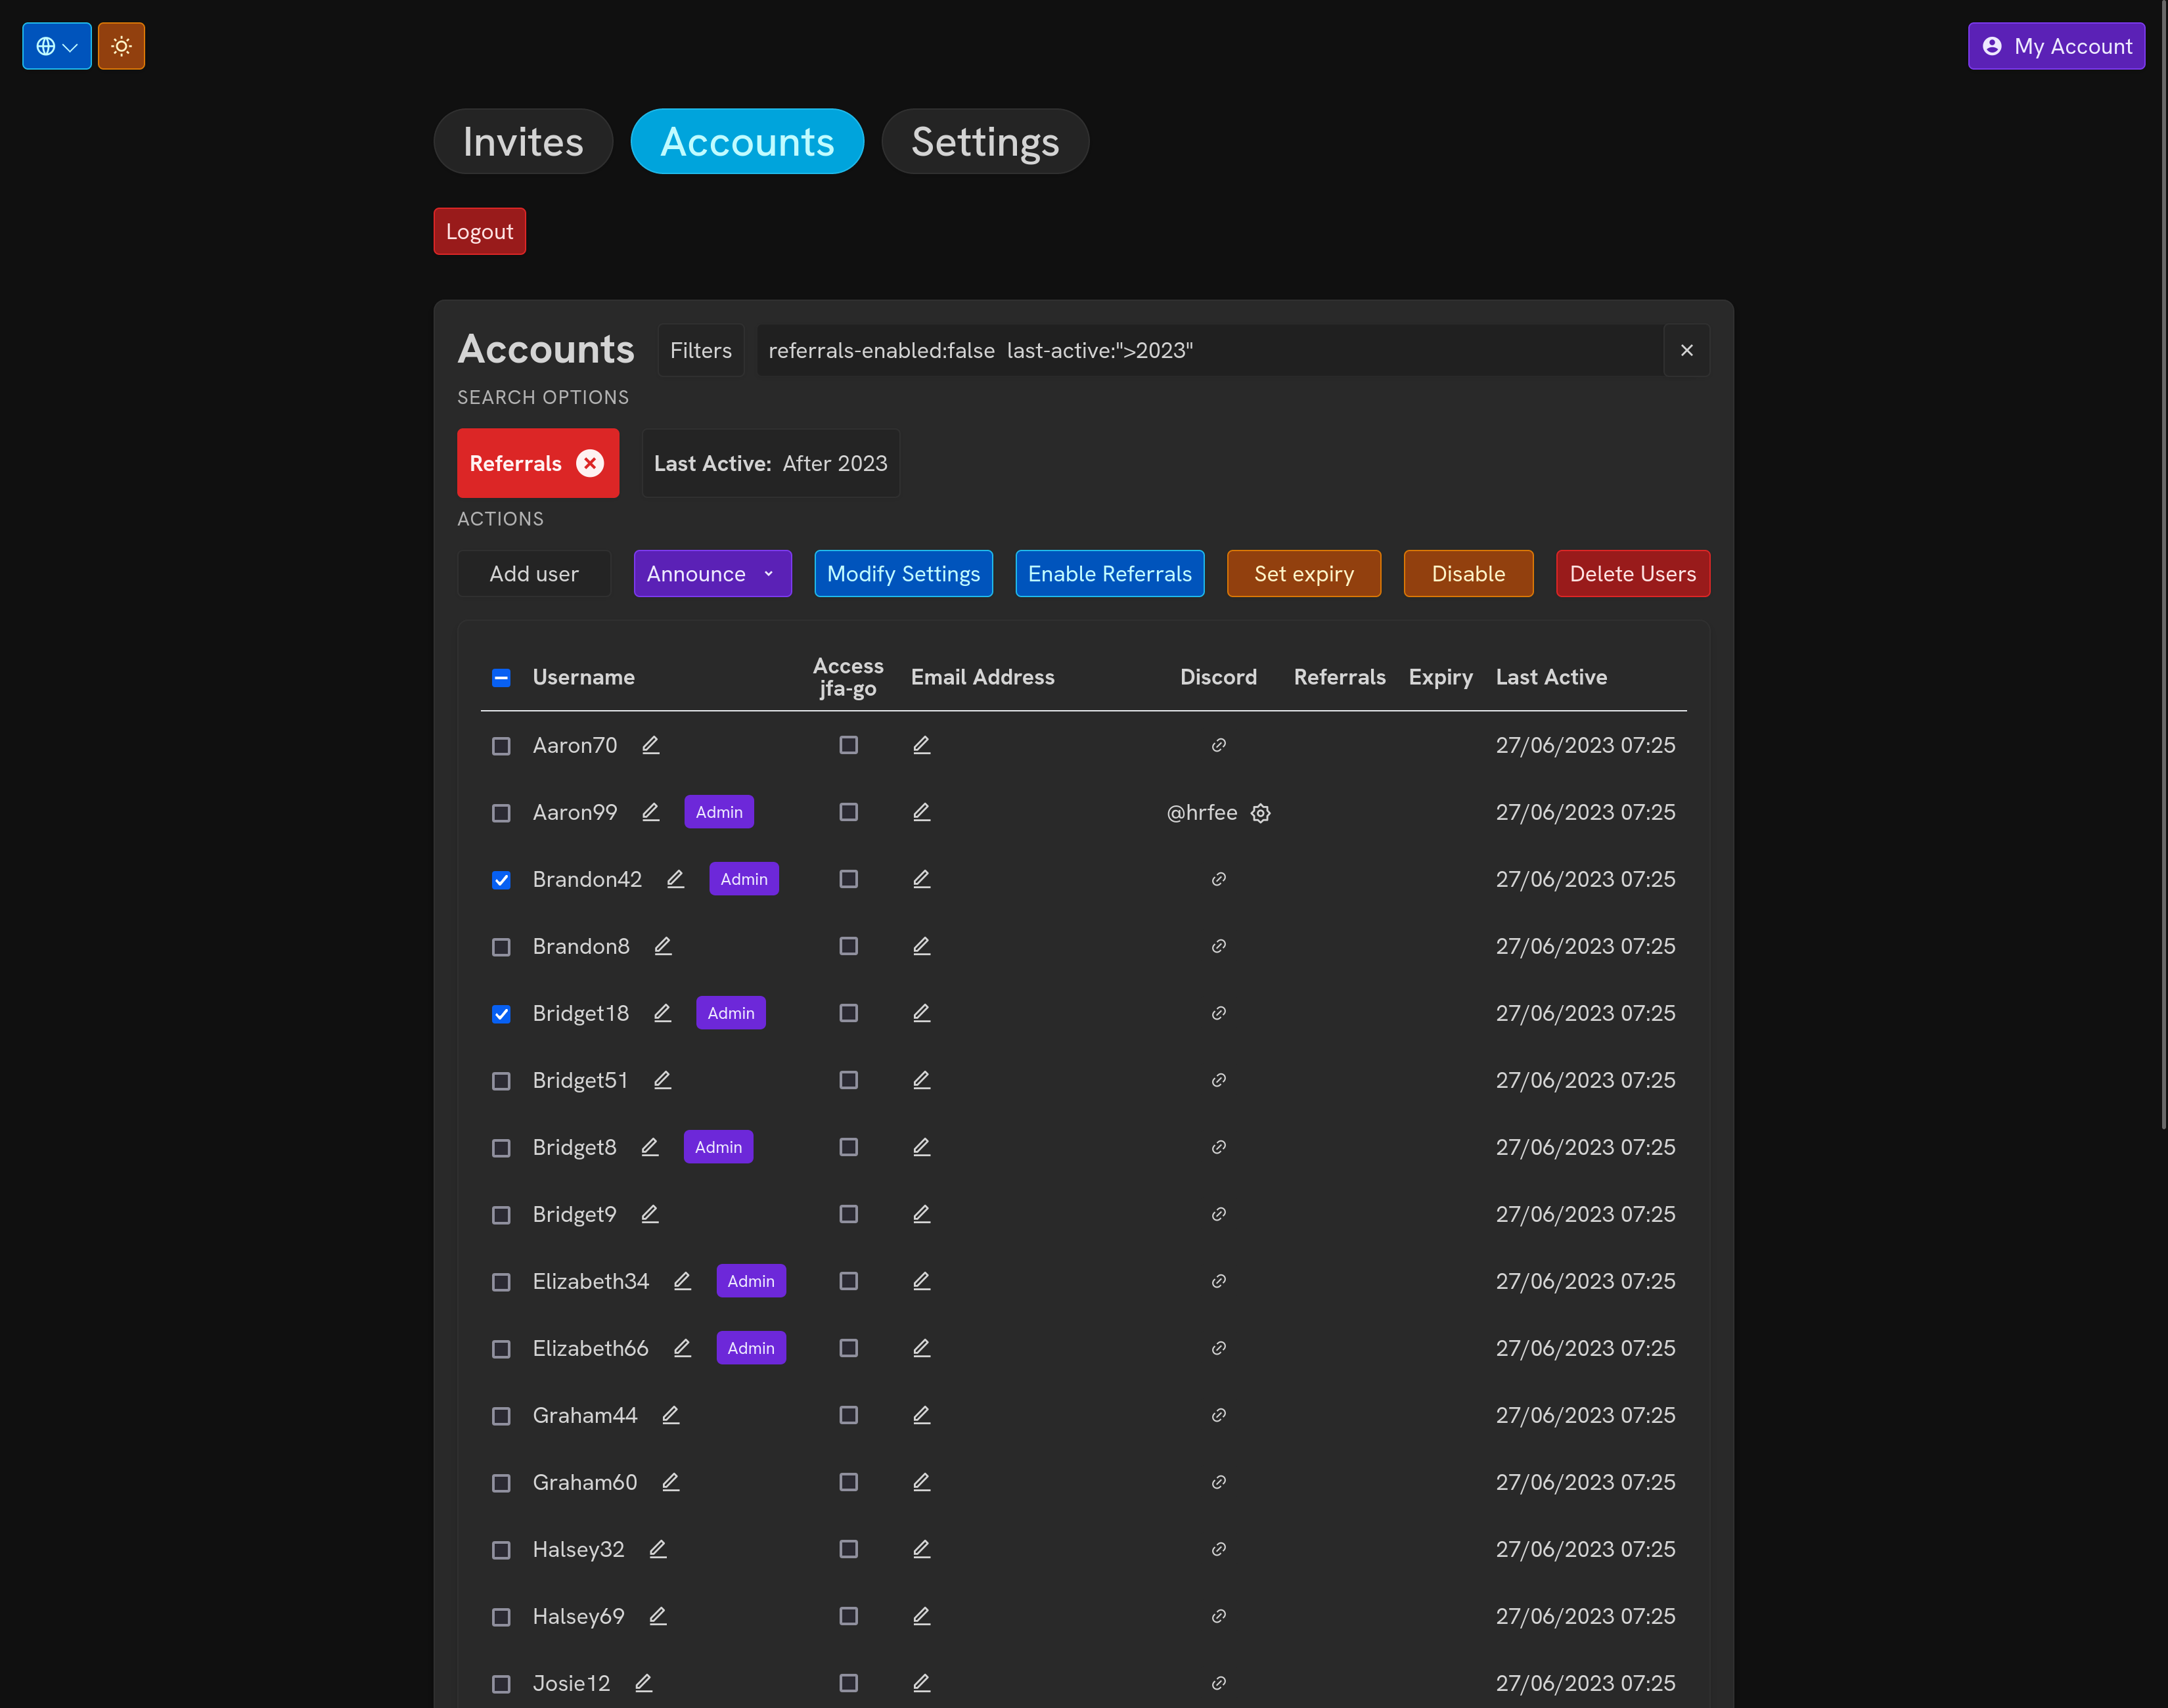The width and height of the screenshot is (2168, 1708).
Task: Click inside the filters search input field
Action: (1200, 350)
